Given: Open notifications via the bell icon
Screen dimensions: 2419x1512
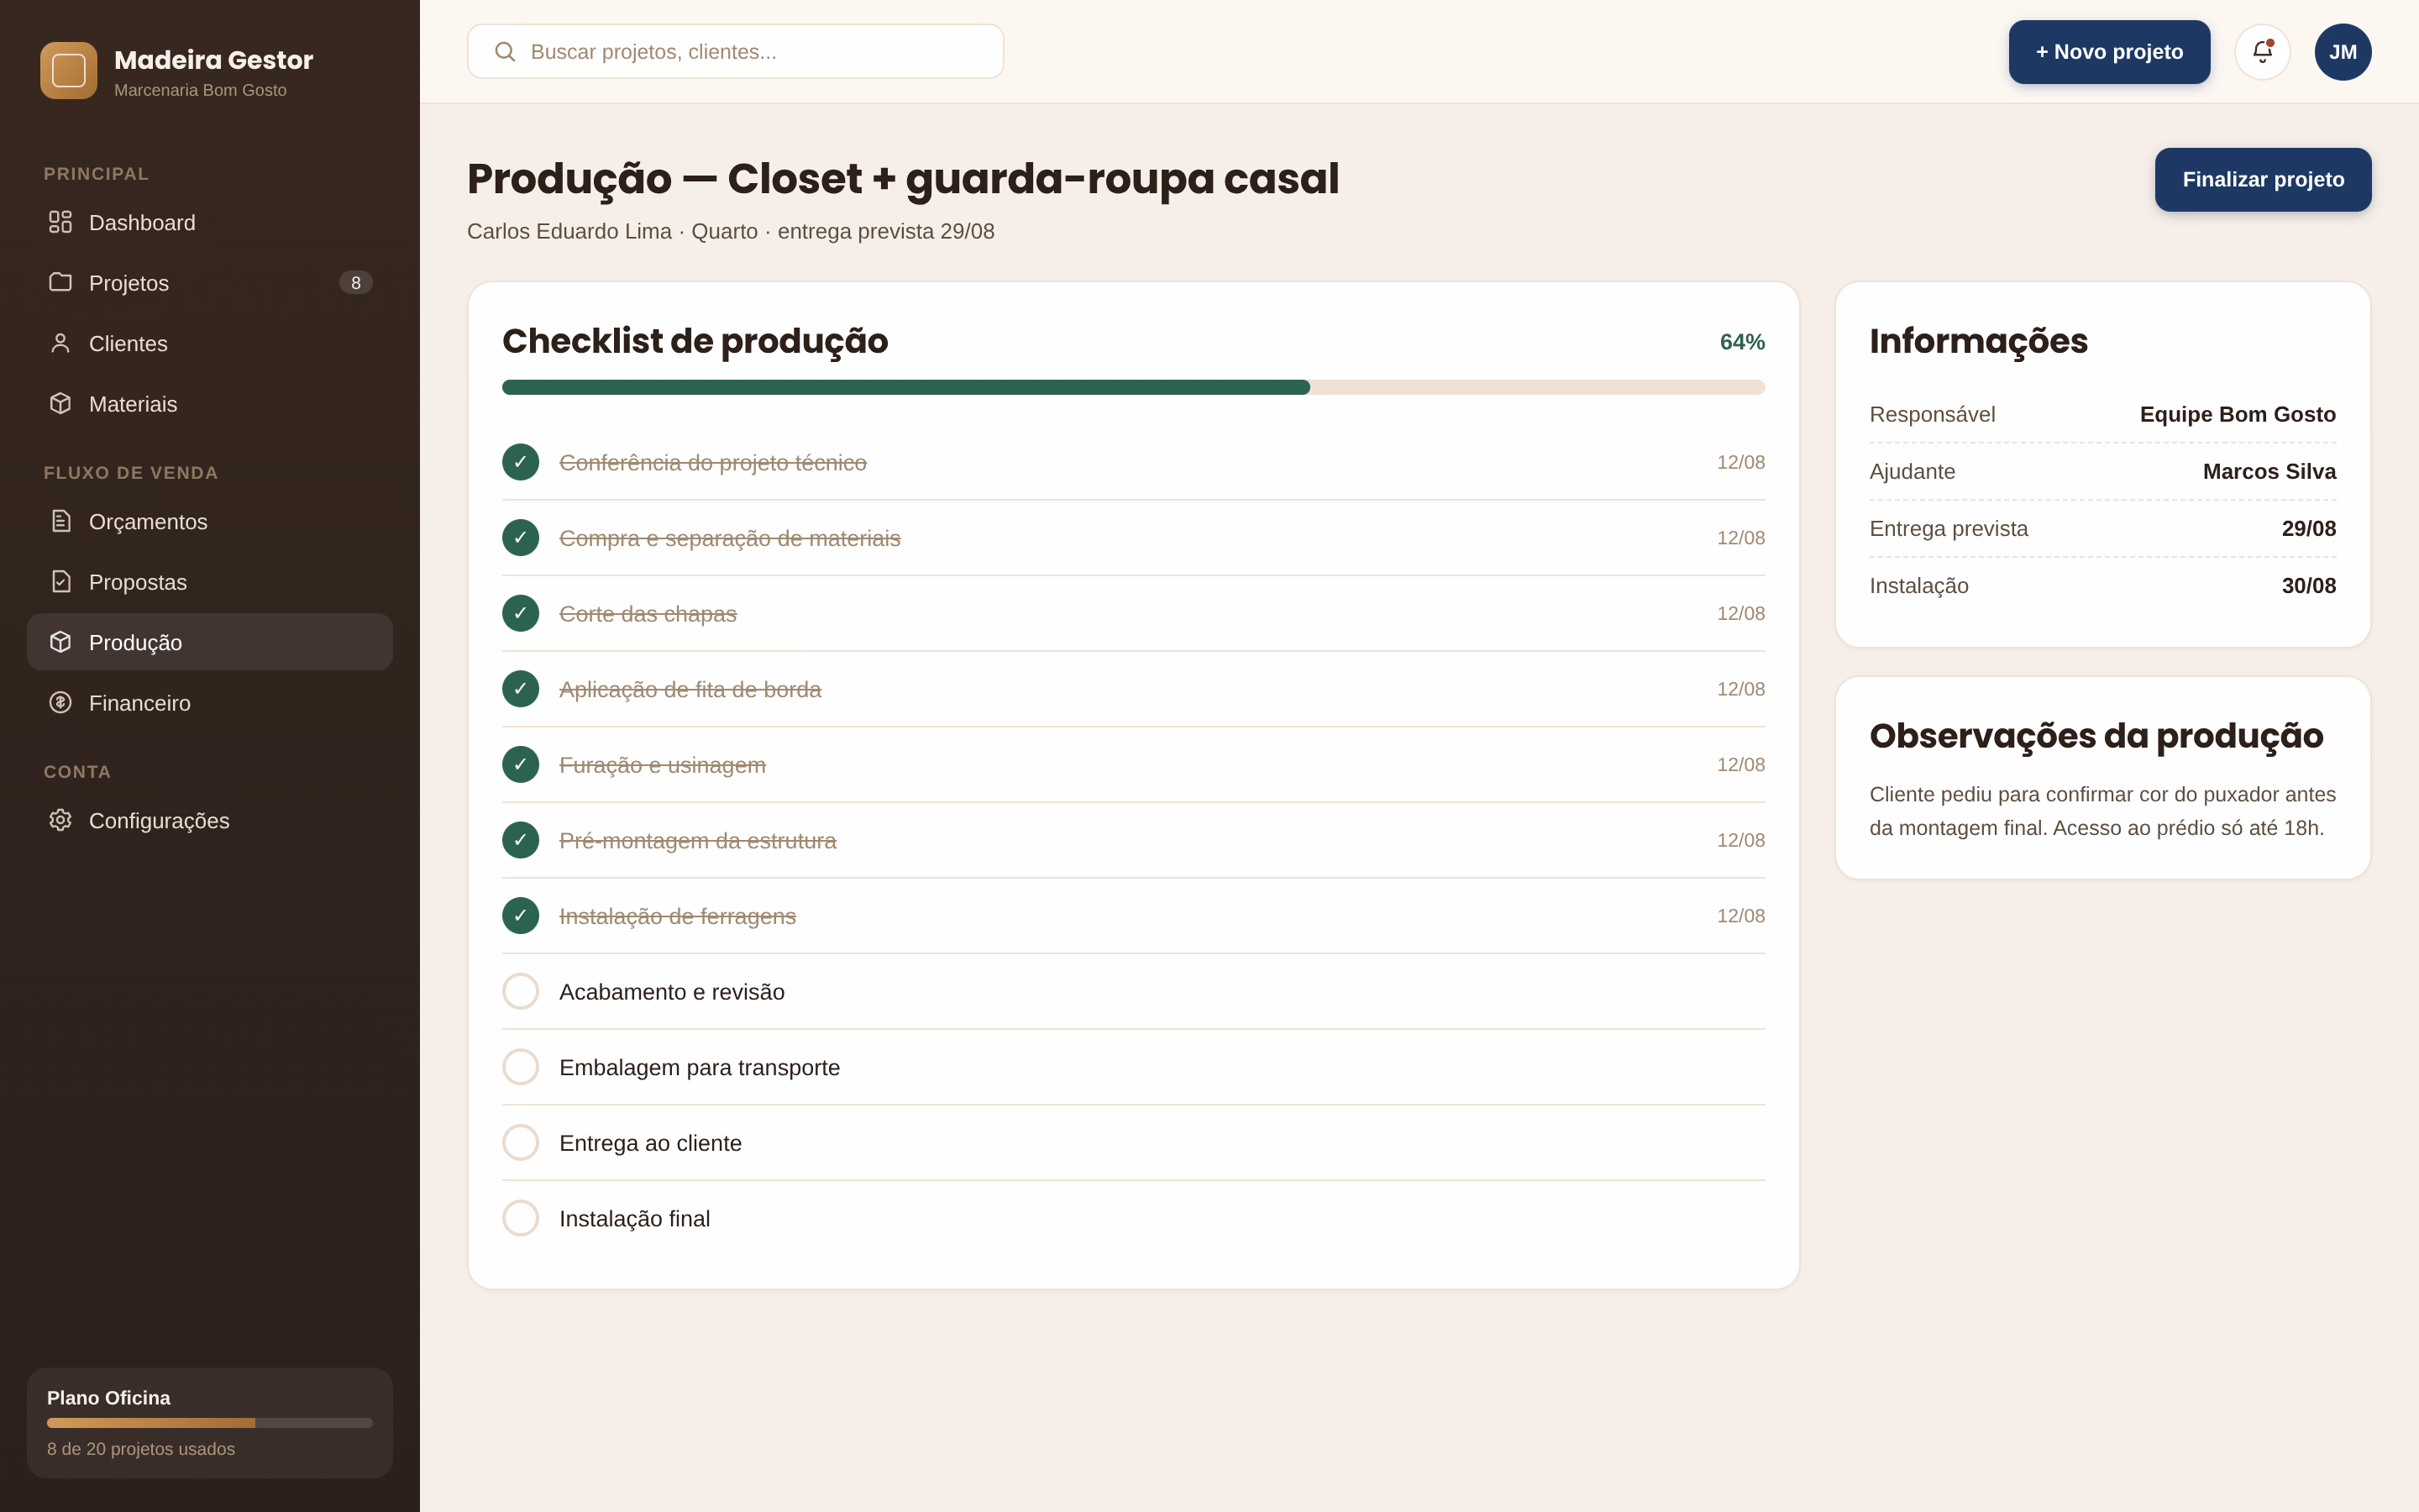Looking at the screenshot, I should (x=2263, y=52).
